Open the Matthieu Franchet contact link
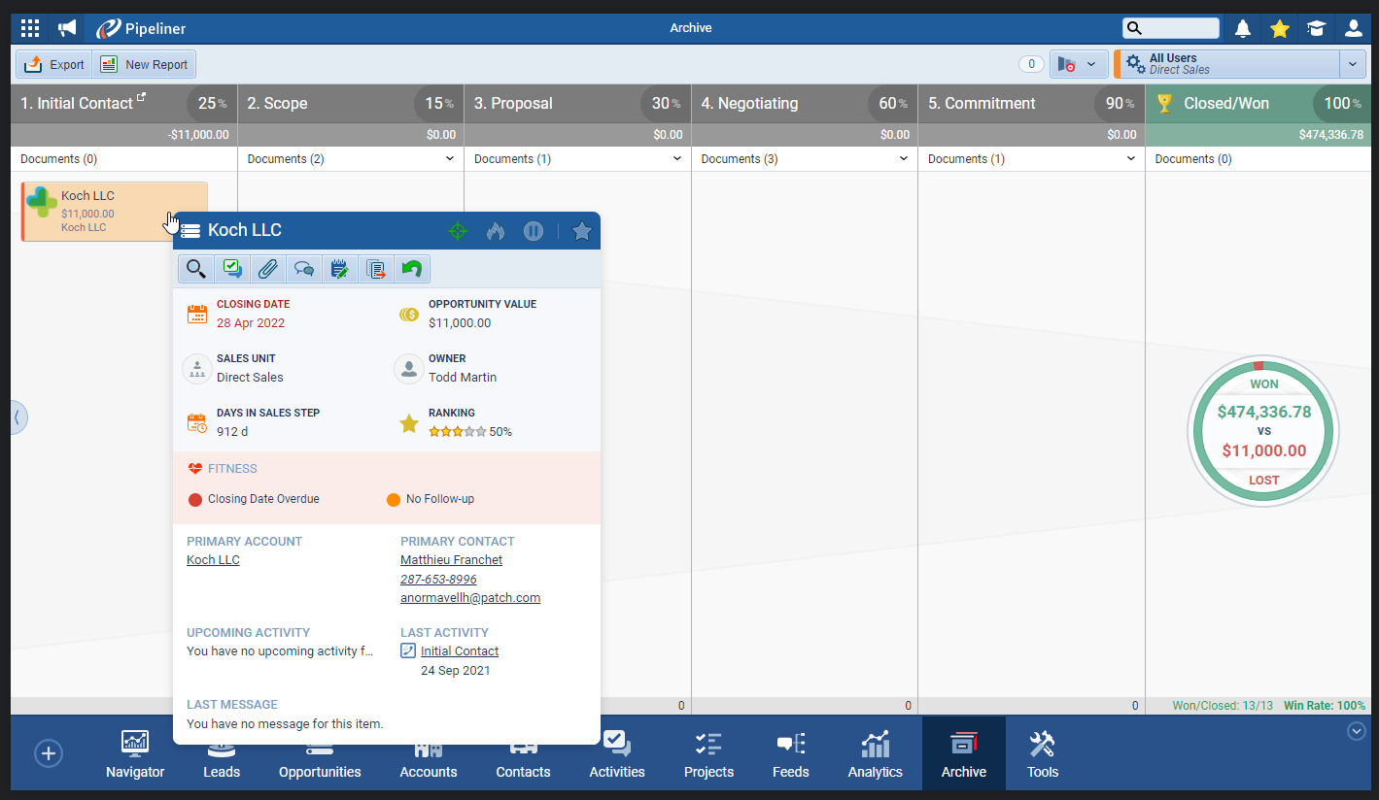 tap(451, 560)
